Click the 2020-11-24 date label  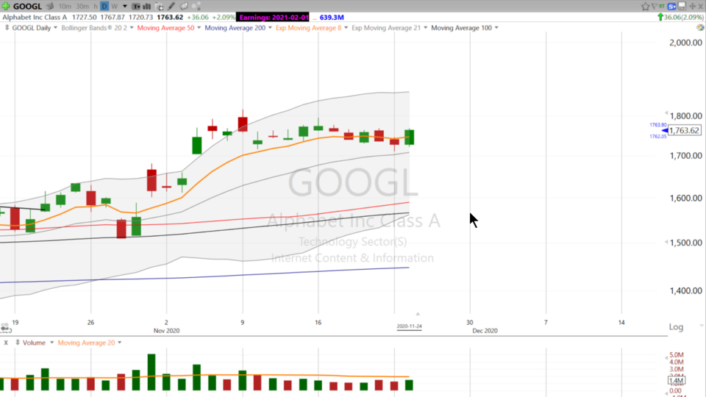pyautogui.click(x=409, y=326)
